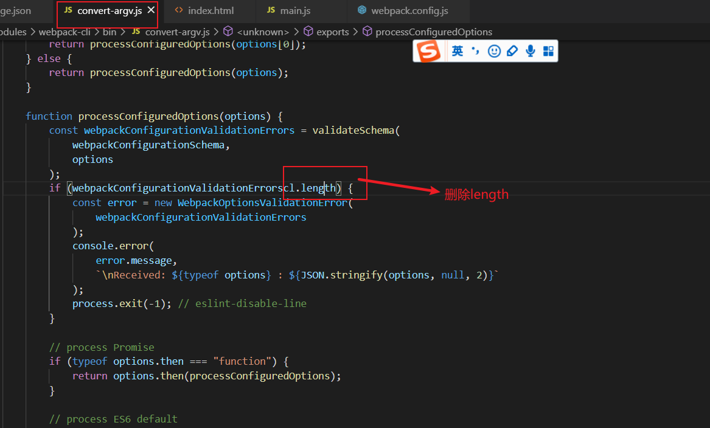Click the HTML icon on the index.html tab
The height and width of the screenshot is (428, 710).
pyautogui.click(x=179, y=10)
